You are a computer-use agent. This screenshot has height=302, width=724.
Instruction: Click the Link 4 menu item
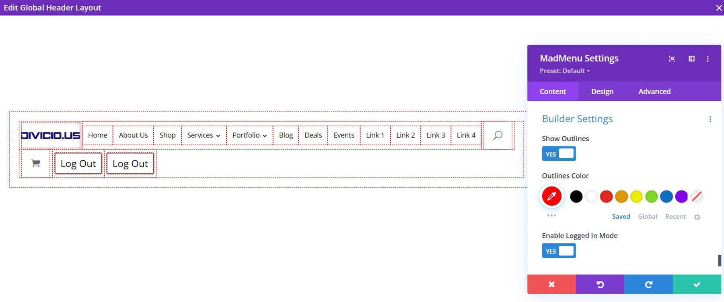[x=466, y=135]
